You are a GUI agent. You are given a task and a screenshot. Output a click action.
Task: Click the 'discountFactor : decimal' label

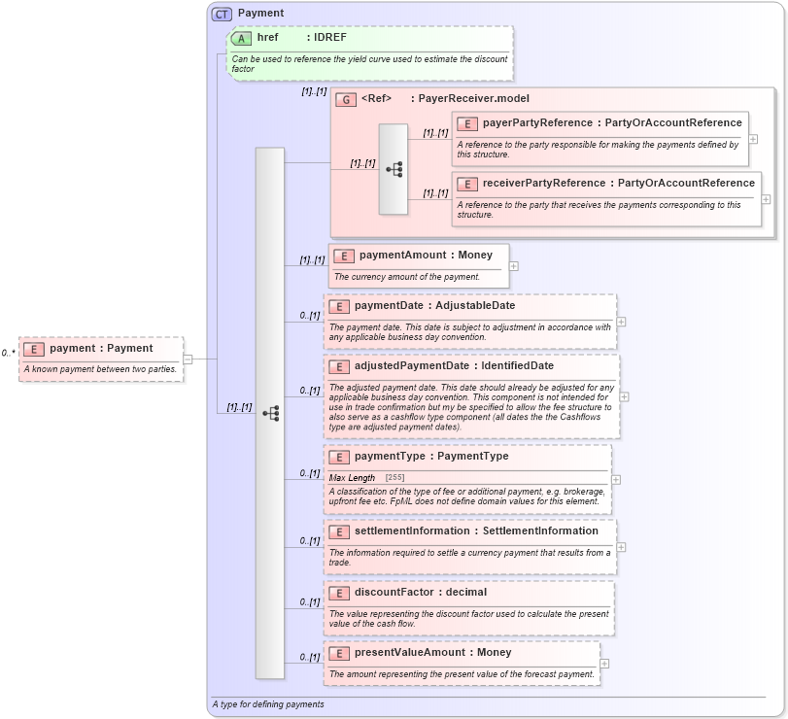(x=421, y=593)
